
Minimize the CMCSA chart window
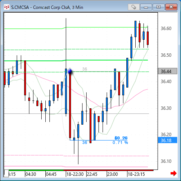(x=146, y=7)
